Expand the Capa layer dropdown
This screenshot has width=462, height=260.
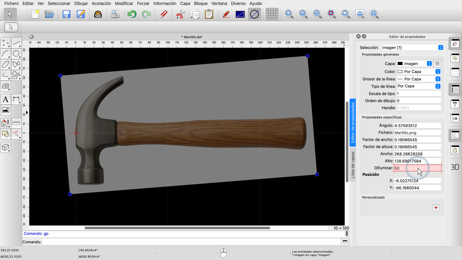(415, 63)
